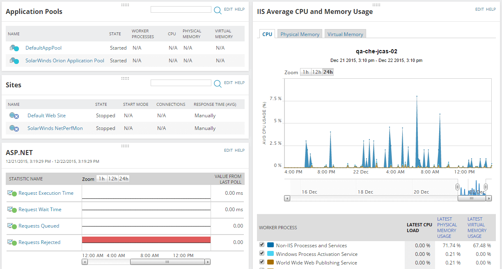Viewport: 502px width, 269px height.
Task: Click the stopped site icon beside Default Web Site
Action: coord(15,116)
